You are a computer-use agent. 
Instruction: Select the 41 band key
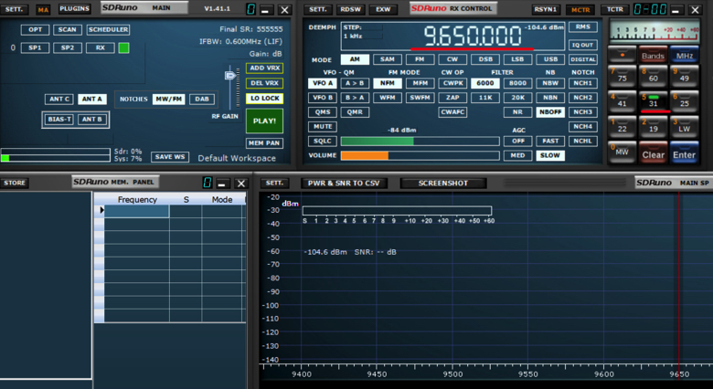[623, 101]
